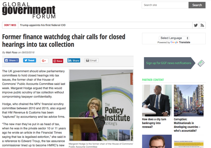Click Margaret Hodge article photo
This screenshot has width=211, height=148.
tap(101, 105)
